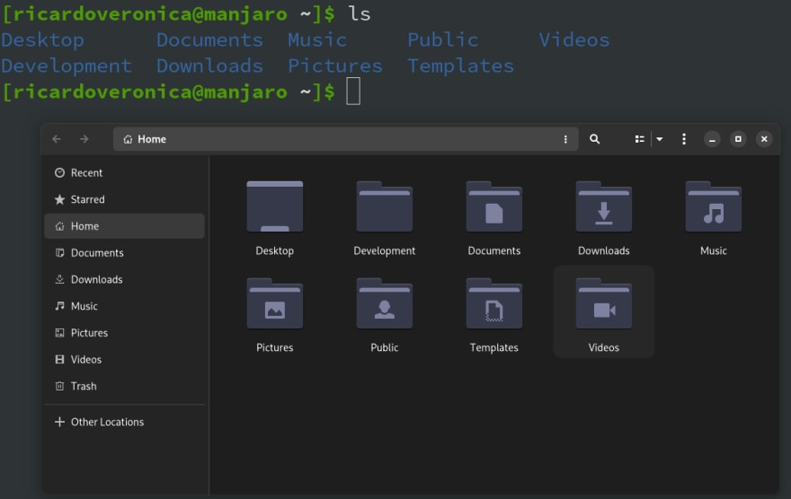
Task: Switch to list view using view toggle
Action: click(639, 139)
